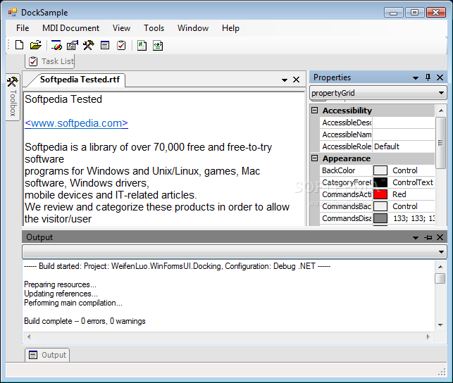Collapse the Appearance category

click(315, 158)
